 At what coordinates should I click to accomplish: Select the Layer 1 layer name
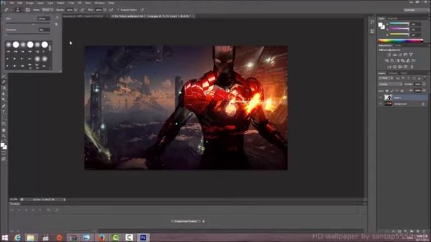pyautogui.click(x=398, y=97)
